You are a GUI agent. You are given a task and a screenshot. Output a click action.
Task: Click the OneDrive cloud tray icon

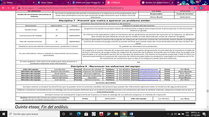(x=179, y=114)
